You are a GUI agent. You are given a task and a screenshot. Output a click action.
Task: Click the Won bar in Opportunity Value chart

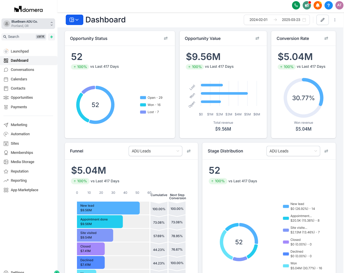[x=224, y=93]
